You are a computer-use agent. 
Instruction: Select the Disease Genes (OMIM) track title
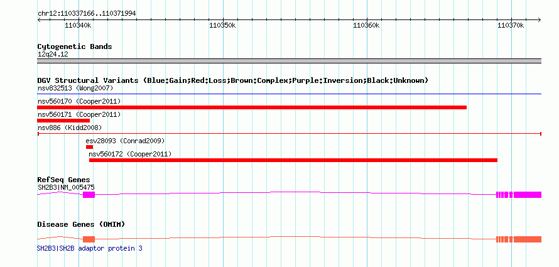[81, 224]
